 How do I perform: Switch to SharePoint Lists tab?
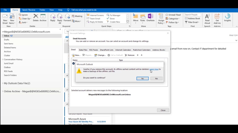[107, 50]
